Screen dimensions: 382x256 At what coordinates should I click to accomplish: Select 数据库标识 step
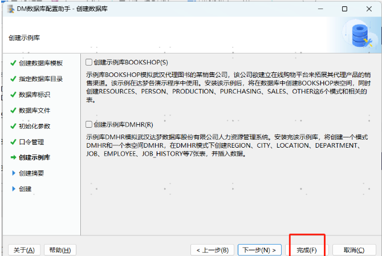coord(35,95)
